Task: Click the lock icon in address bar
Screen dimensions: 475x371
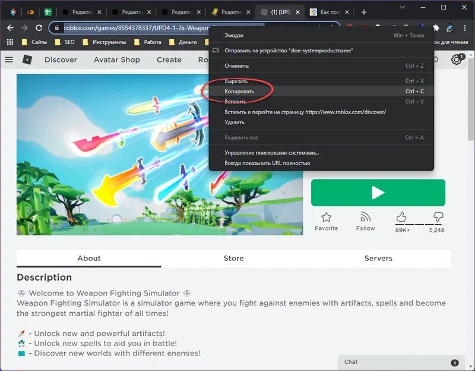Action: [56, 28]
